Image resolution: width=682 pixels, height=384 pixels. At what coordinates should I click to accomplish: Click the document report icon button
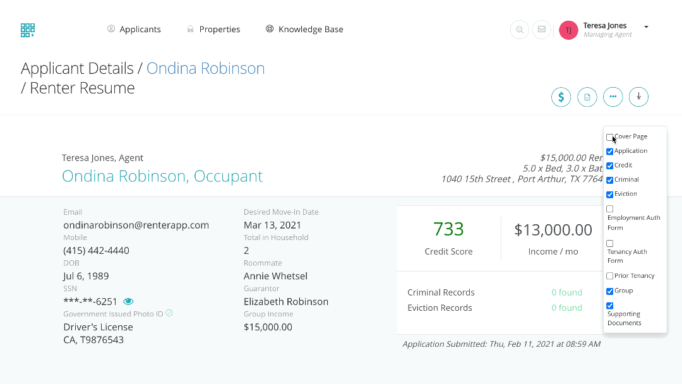point(587,97)
